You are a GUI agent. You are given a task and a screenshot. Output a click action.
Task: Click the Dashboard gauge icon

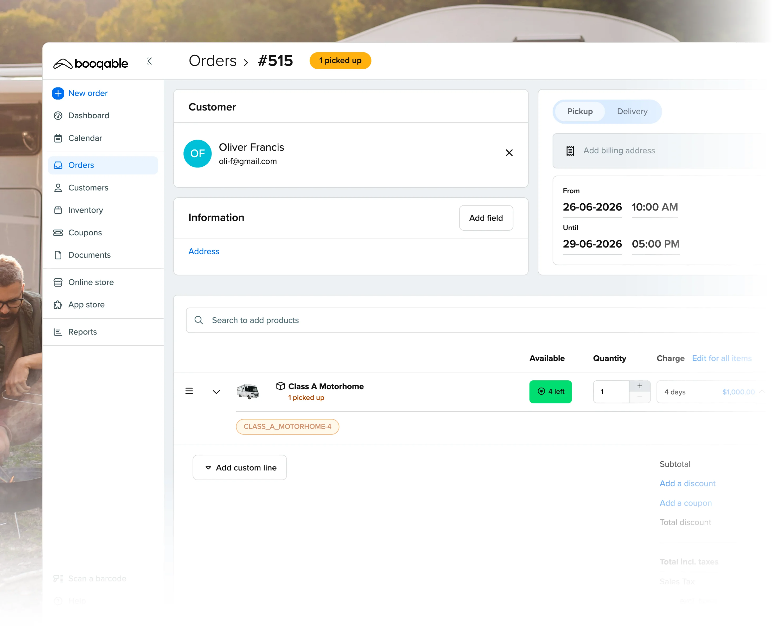point(58,116)
